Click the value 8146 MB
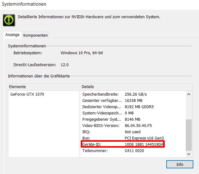 pyautogui.click(x=132, y=119)
